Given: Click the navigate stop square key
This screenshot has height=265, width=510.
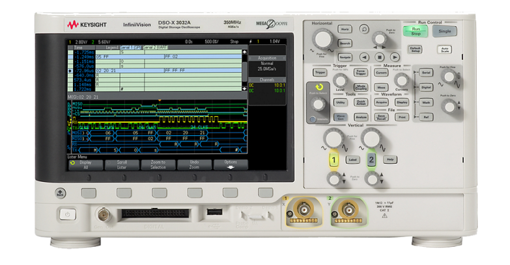Looking at the screenshot, I should 379,57.
